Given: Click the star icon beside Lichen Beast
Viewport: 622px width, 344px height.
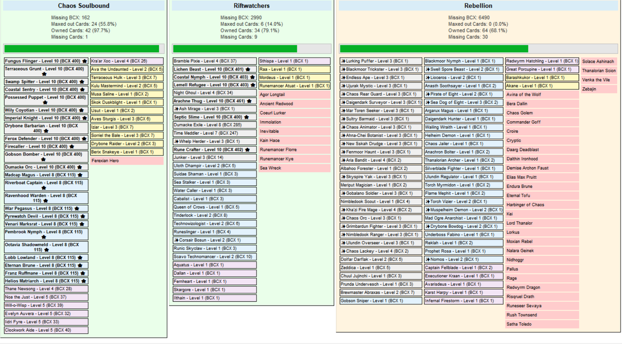Looking at the screenshot, I should (248, 70).
